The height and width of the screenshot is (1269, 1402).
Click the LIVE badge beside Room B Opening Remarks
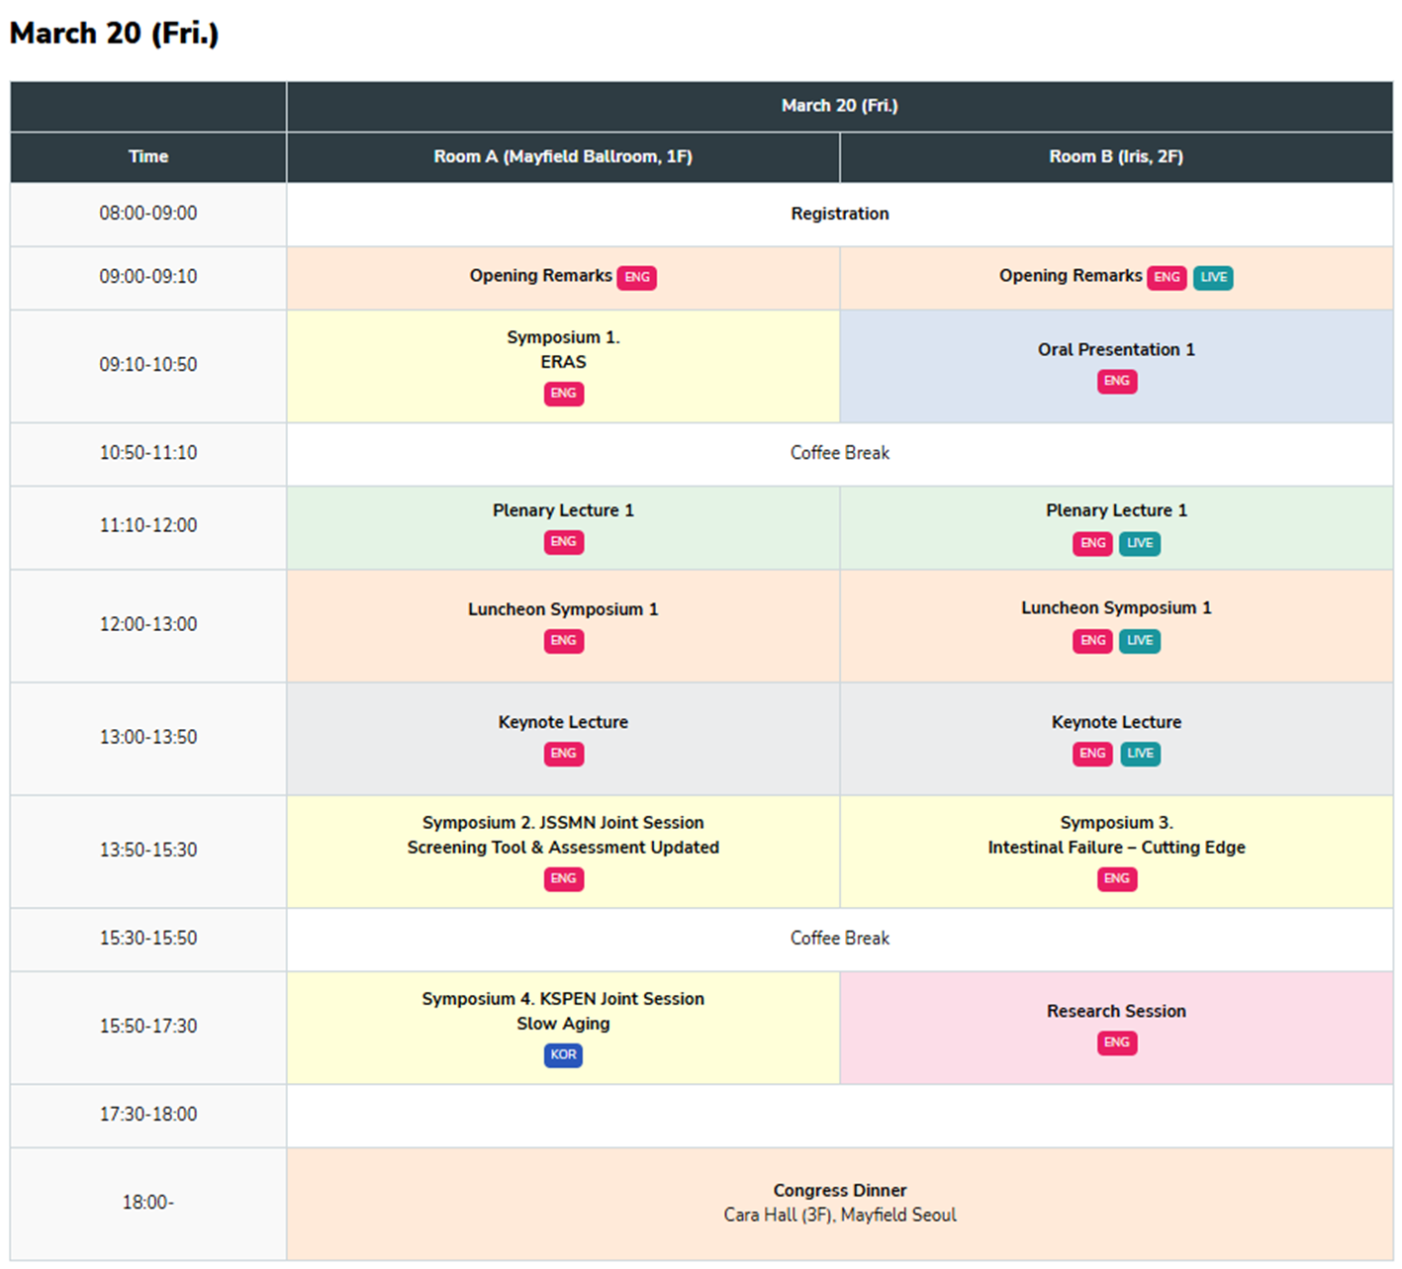(x=1213, y=277)
